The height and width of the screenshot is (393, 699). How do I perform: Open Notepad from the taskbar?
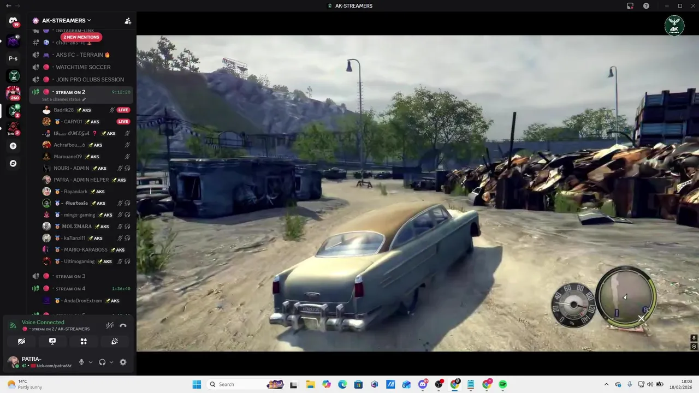(471, 384)
